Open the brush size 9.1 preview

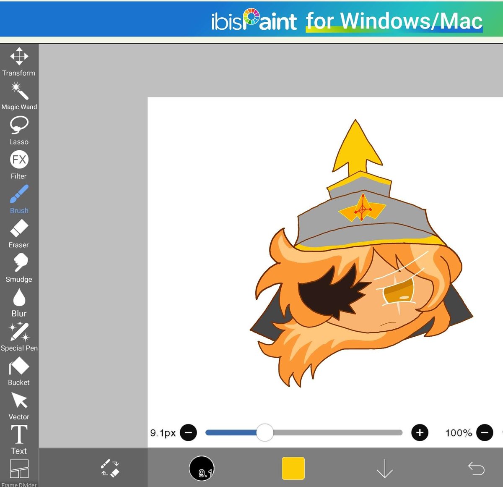(x=202, y=468)
